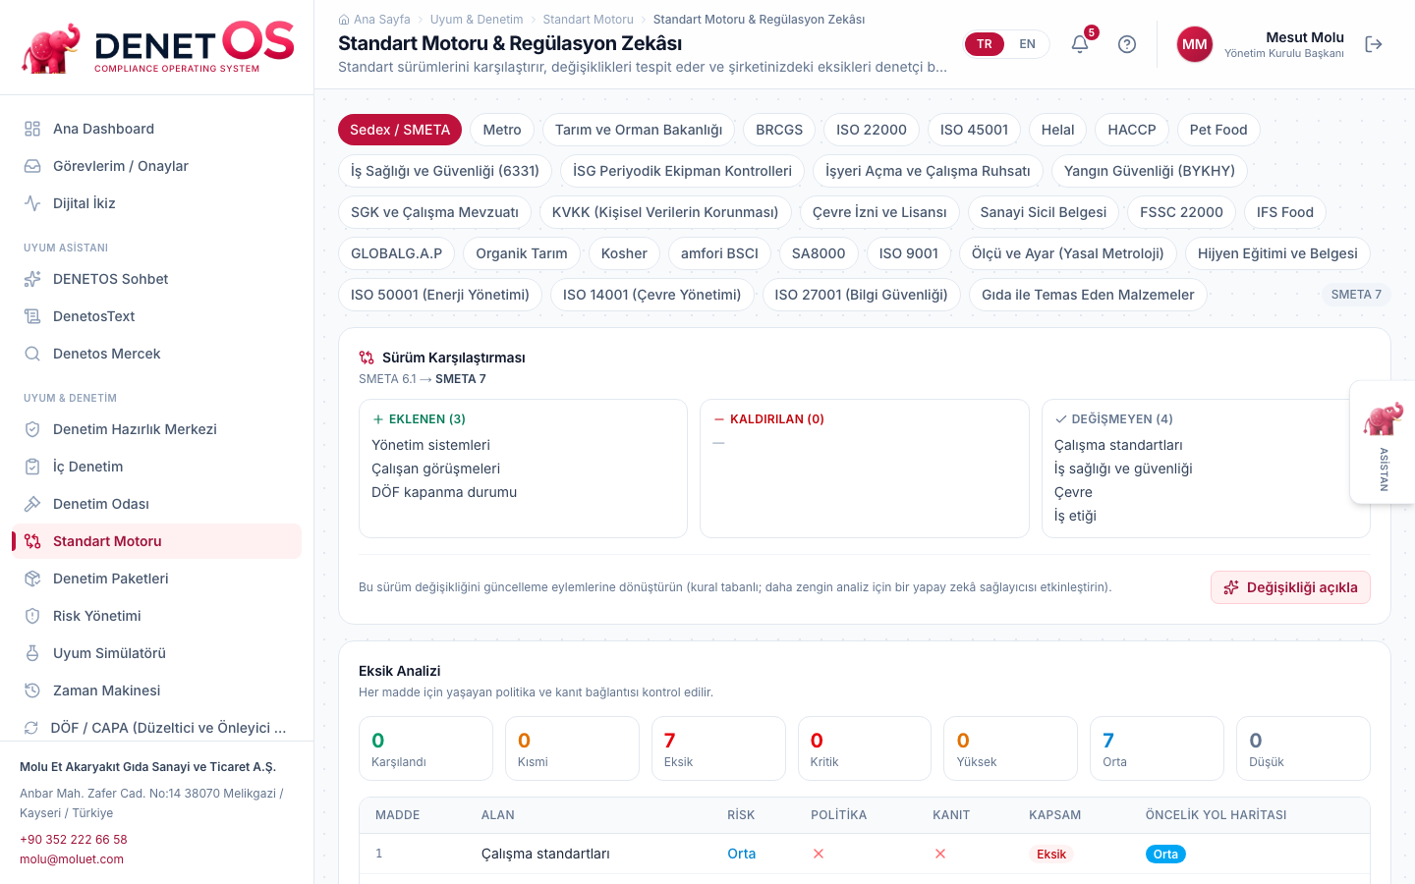The image size is (1415, 884).
Task: Click the Dijital İkiz pulse icon
Action: click(x=32, y=203)
